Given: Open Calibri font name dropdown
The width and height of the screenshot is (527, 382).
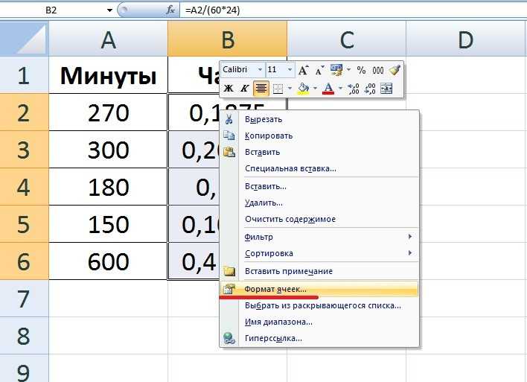Looking at the screenshot, I should click(260, 70).
